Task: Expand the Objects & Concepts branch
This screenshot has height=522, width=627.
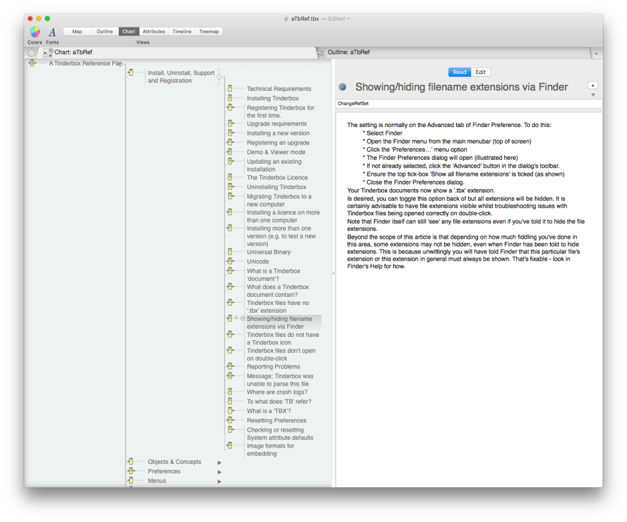Action: pyautogui.click(x=219, y=463)
